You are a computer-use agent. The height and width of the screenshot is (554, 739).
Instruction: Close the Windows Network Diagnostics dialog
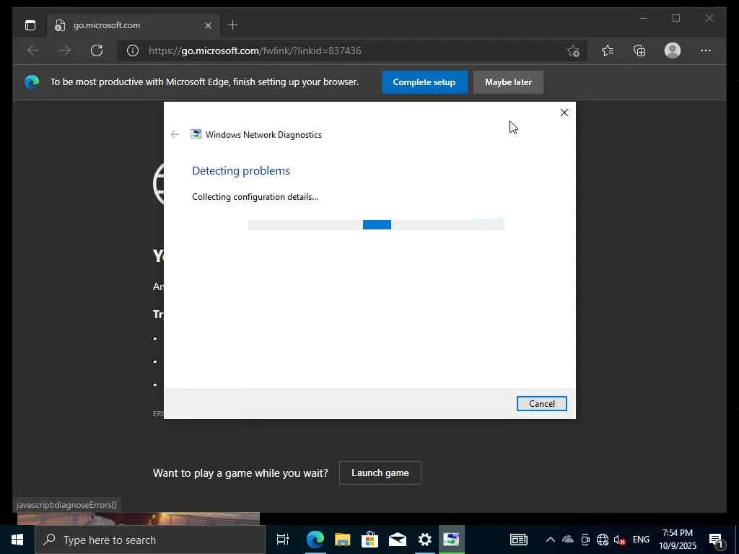pos(564,113)
